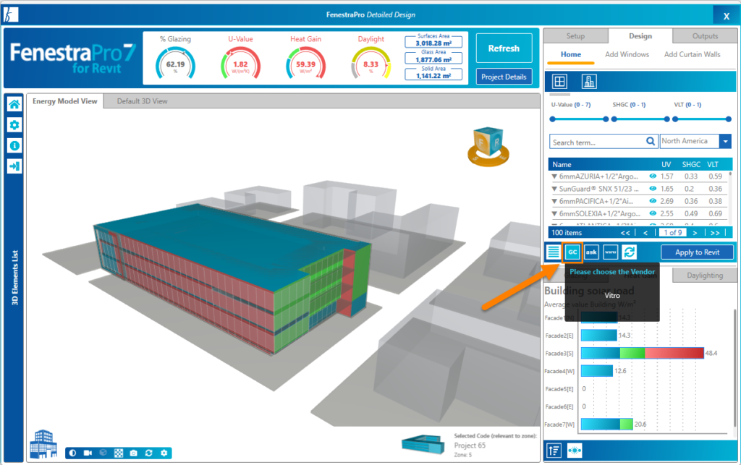Click the search magnifier icon
The width and height of the screenshot is (741, 465).
[x=651, y=141]
